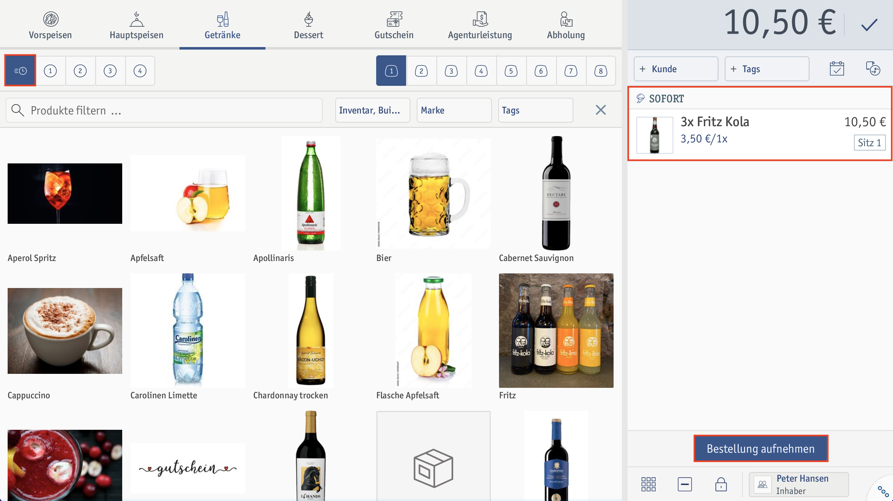This screenshot has width=893, height=501.
Task: Click the Sitz 1 seat badge
Action: 869,143
